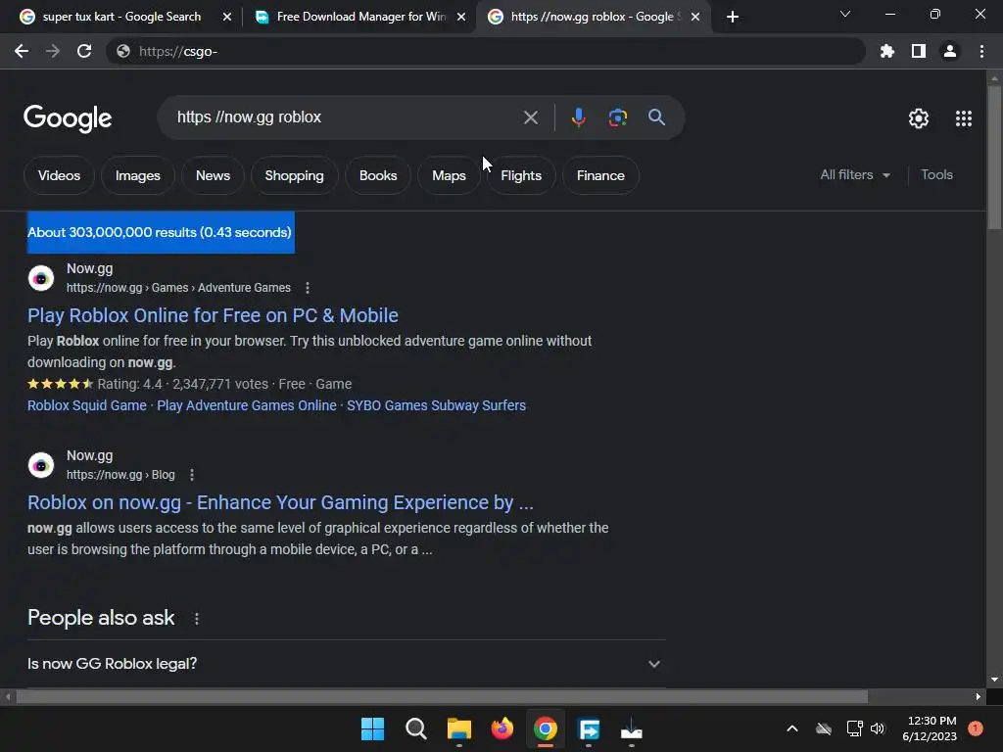This screenshot has height=752, width=1003.
Task: Filter results by Videos
Action: (x=59, y=175)
